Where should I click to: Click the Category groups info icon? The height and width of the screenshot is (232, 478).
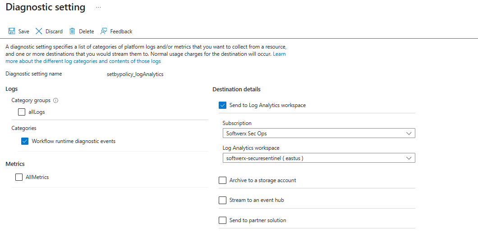[56, 101]
